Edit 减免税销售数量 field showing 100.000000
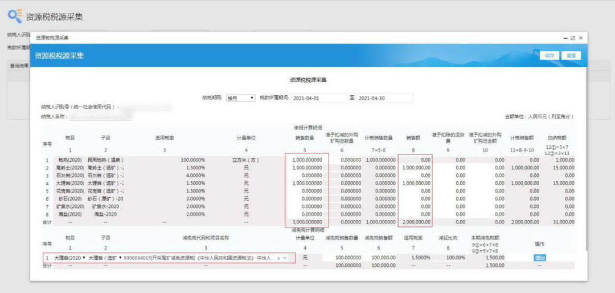 point(342,258)
